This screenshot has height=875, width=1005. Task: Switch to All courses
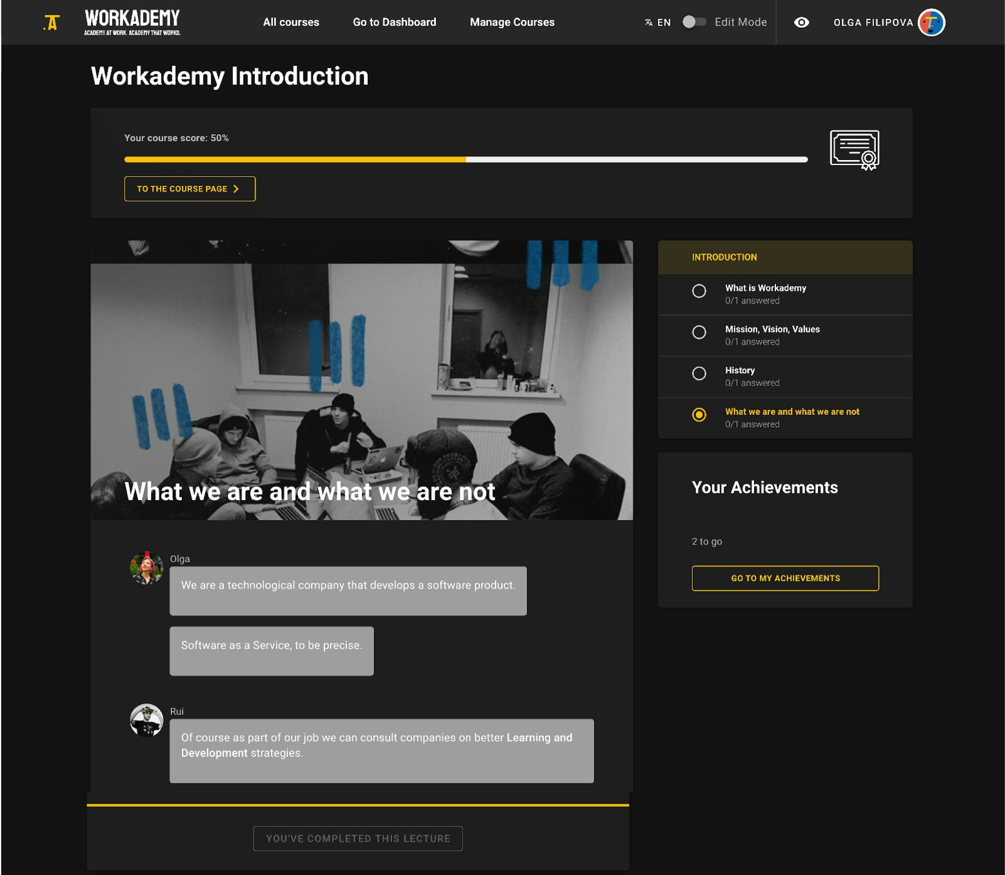point(291,22)
